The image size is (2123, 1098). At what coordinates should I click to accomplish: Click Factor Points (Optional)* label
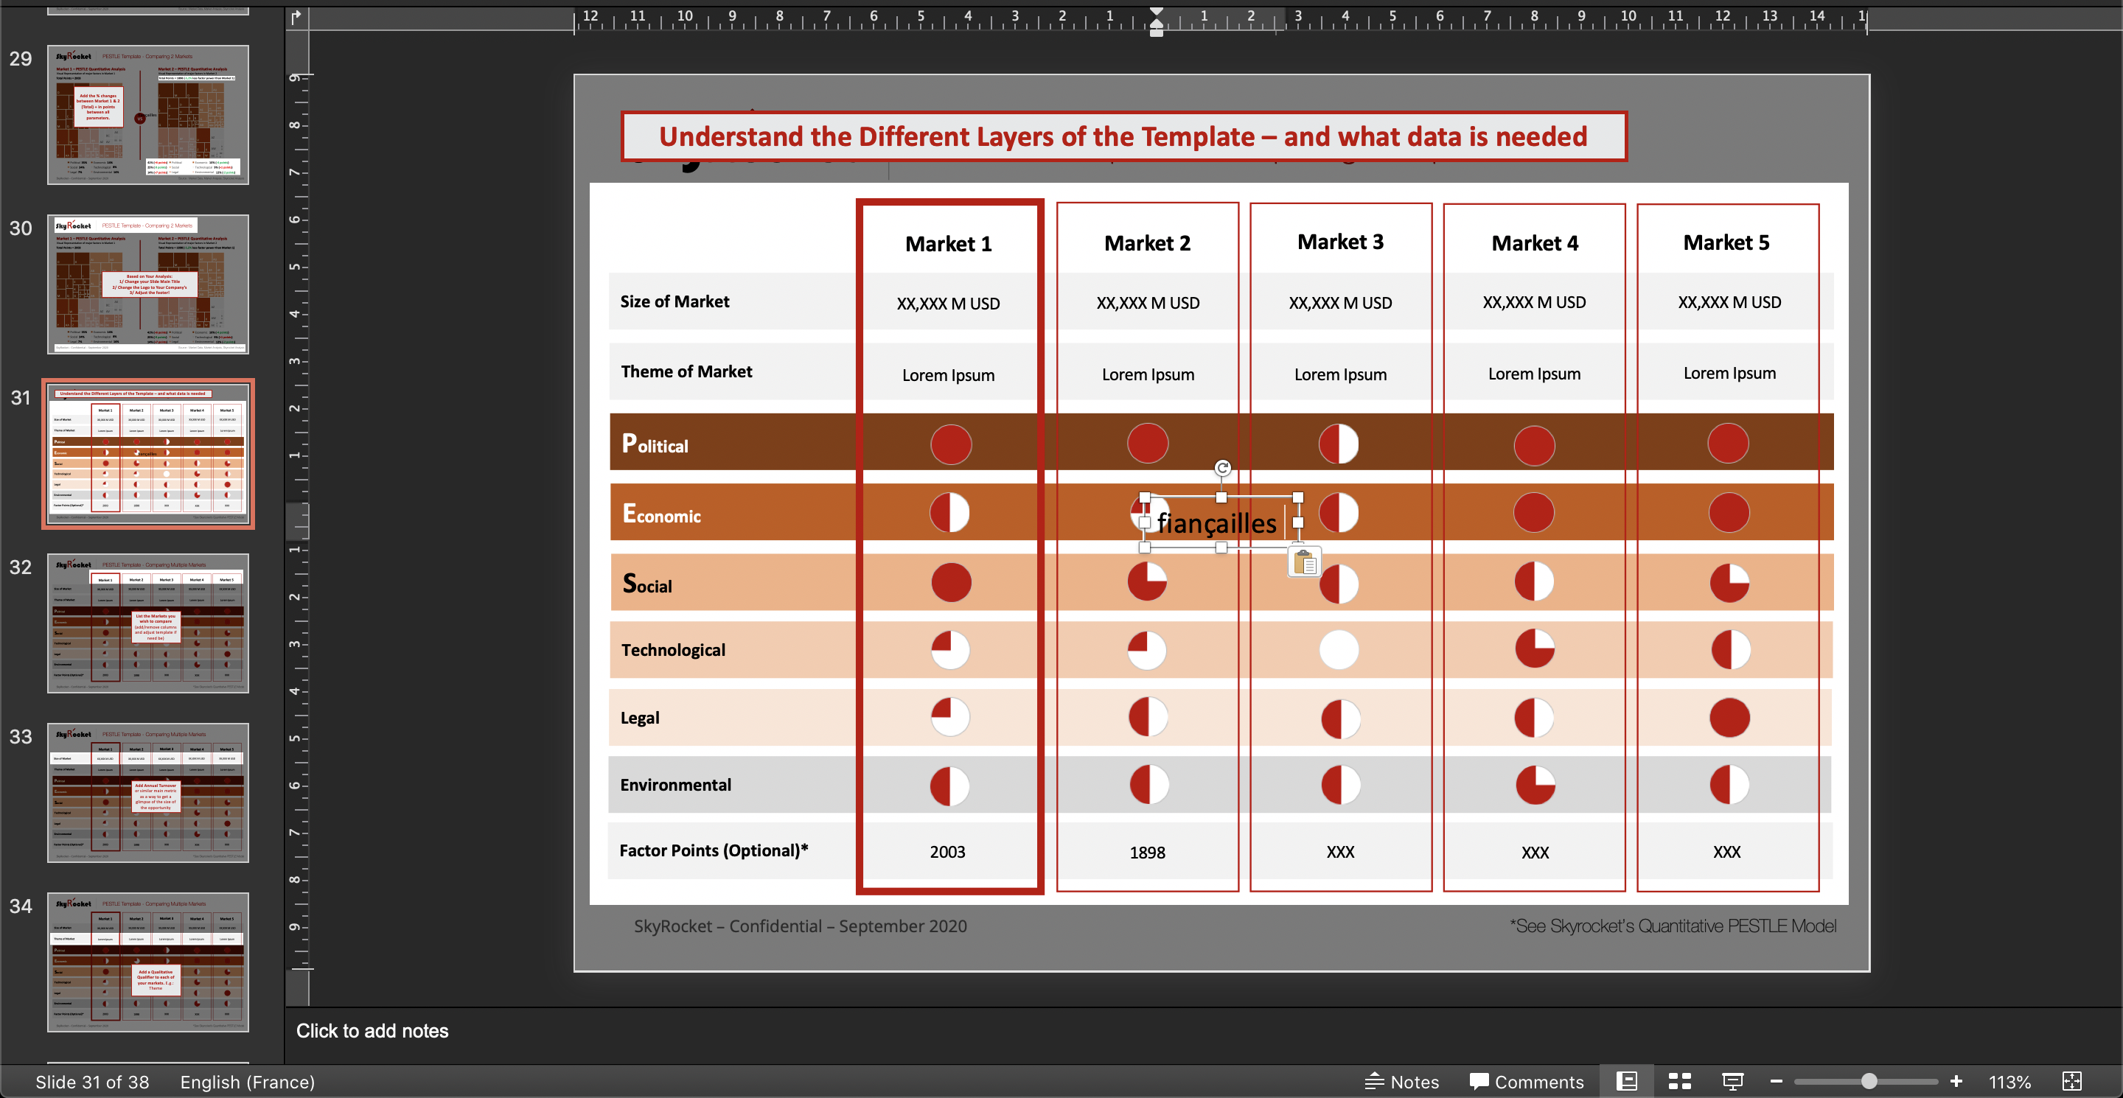(714, 850)
